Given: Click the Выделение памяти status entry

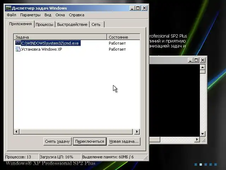Looking at the screenshot, I should [112, 157].
